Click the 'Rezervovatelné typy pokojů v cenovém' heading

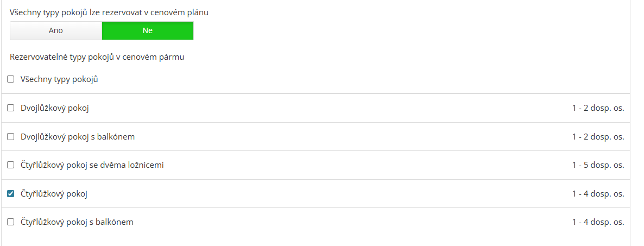tap(97, 56)
